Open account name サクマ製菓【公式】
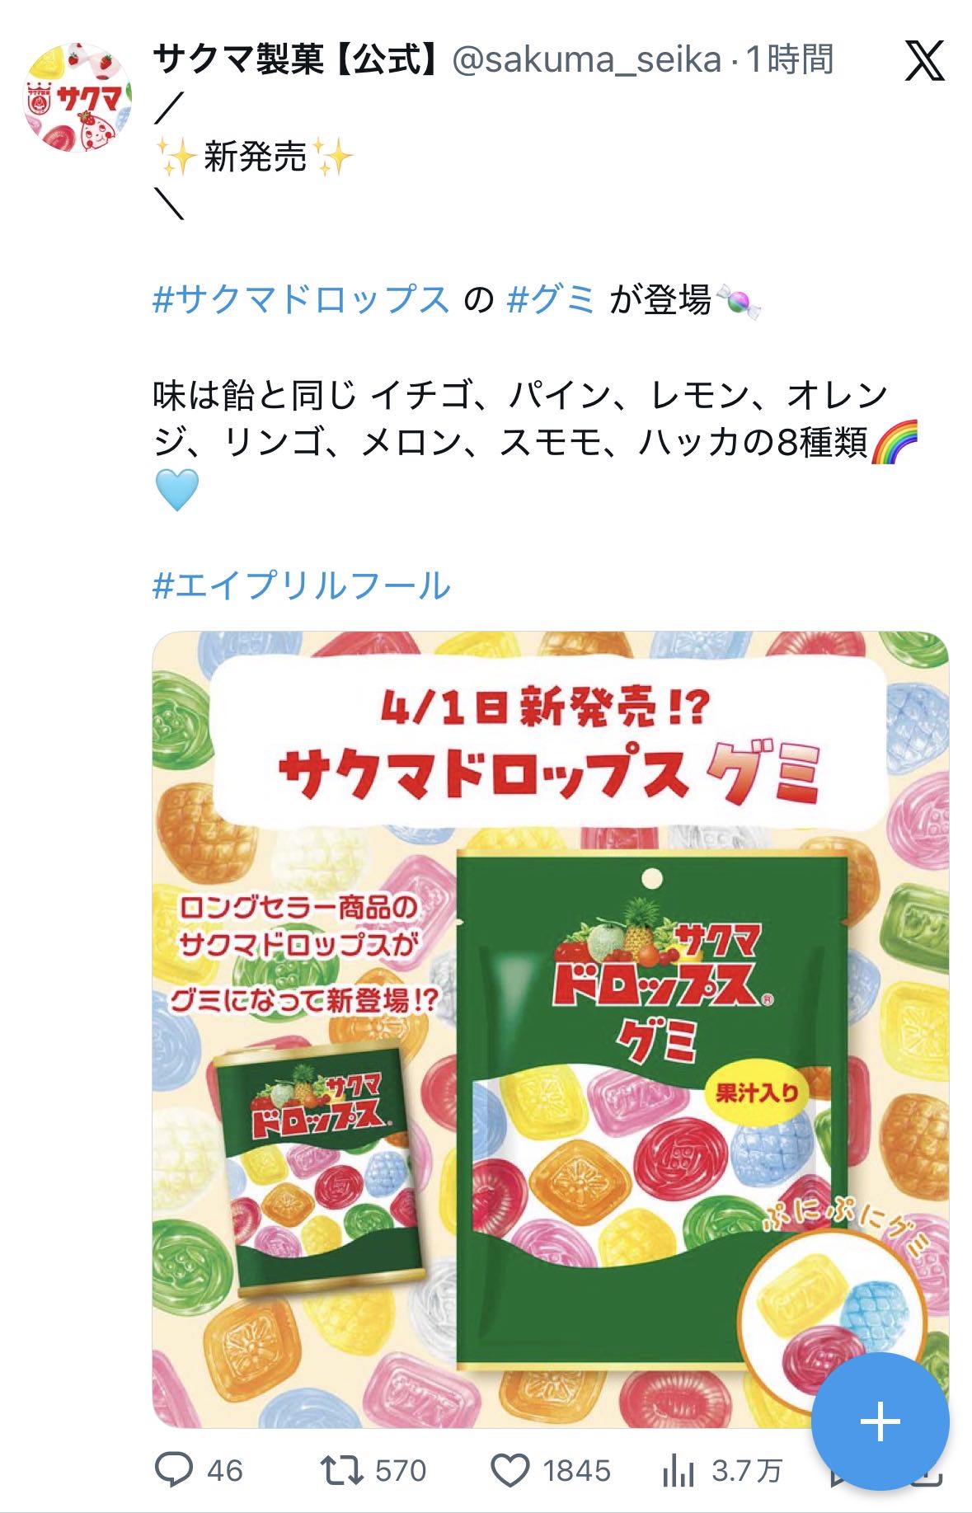This screenshot has height=1513, width=972. coord(298,59)
